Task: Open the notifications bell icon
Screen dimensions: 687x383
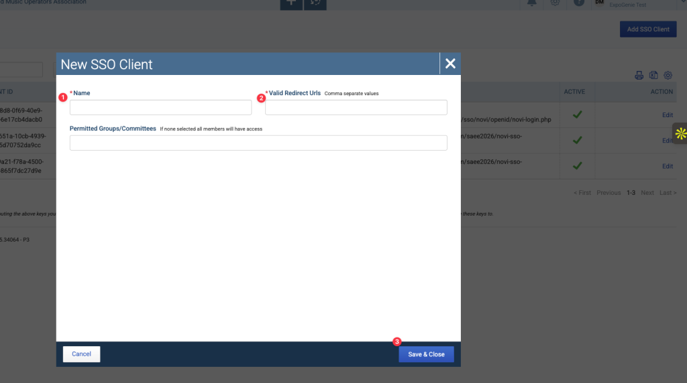Action: tap(531, 3)
